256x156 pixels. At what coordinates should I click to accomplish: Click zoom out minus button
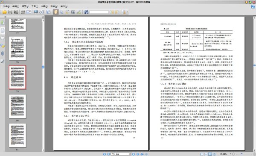click(234, 154)
